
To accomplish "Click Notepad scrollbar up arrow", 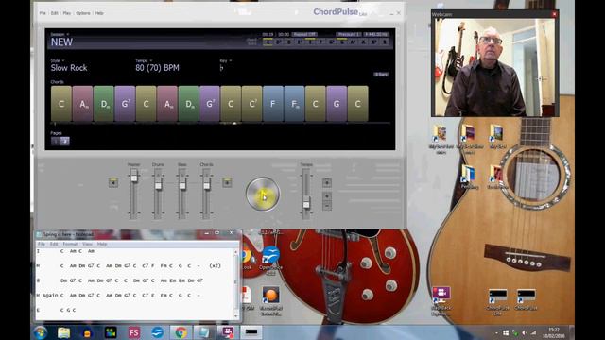I will coord(236,252).
